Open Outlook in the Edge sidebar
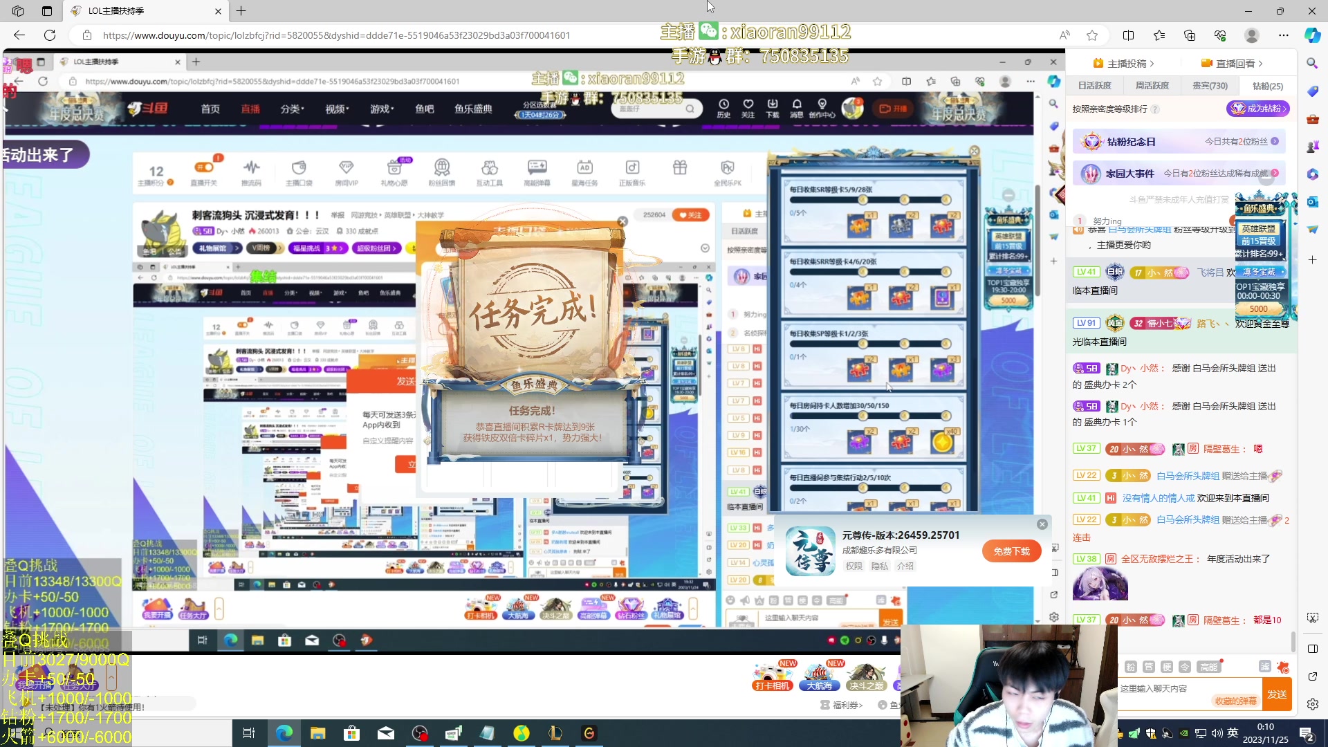1328x747 pixels. pos(1312,202)
